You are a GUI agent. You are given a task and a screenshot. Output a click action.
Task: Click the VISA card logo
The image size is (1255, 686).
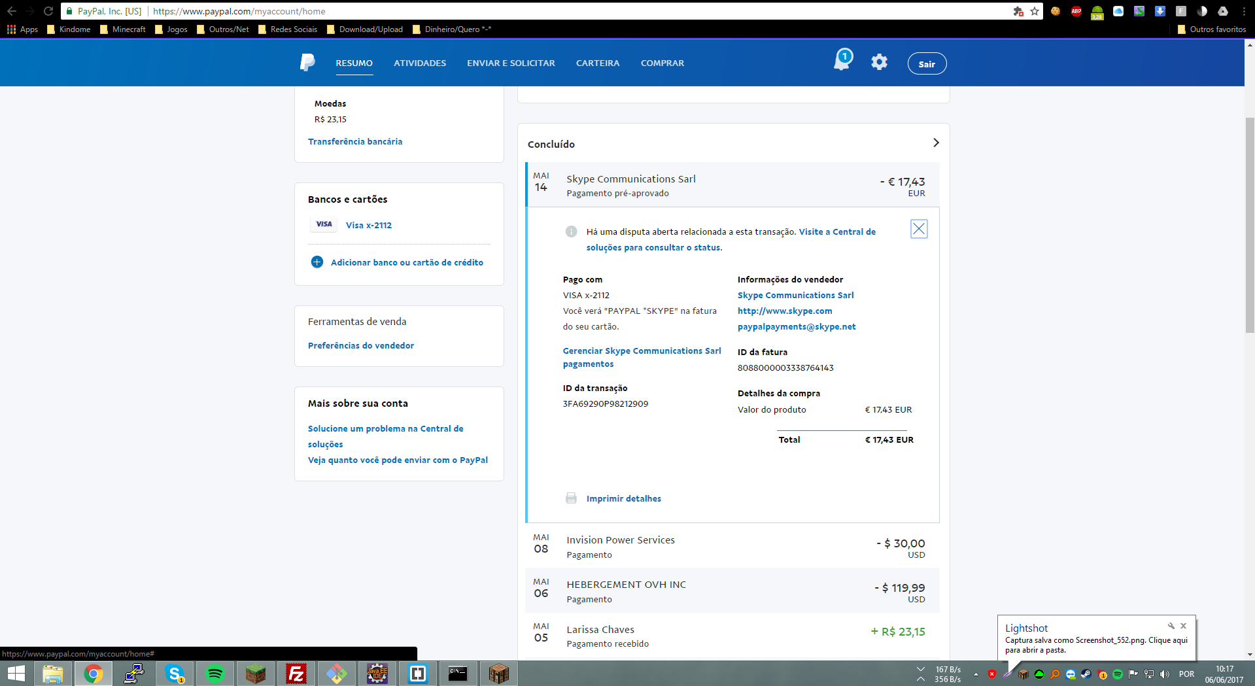coord(324,224)
